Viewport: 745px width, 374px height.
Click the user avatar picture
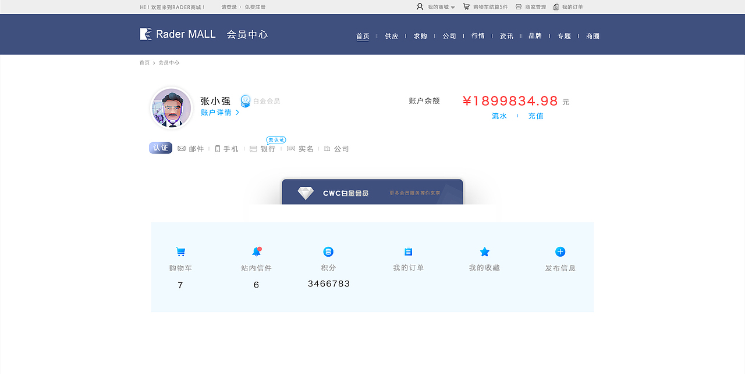coord(171,108)
